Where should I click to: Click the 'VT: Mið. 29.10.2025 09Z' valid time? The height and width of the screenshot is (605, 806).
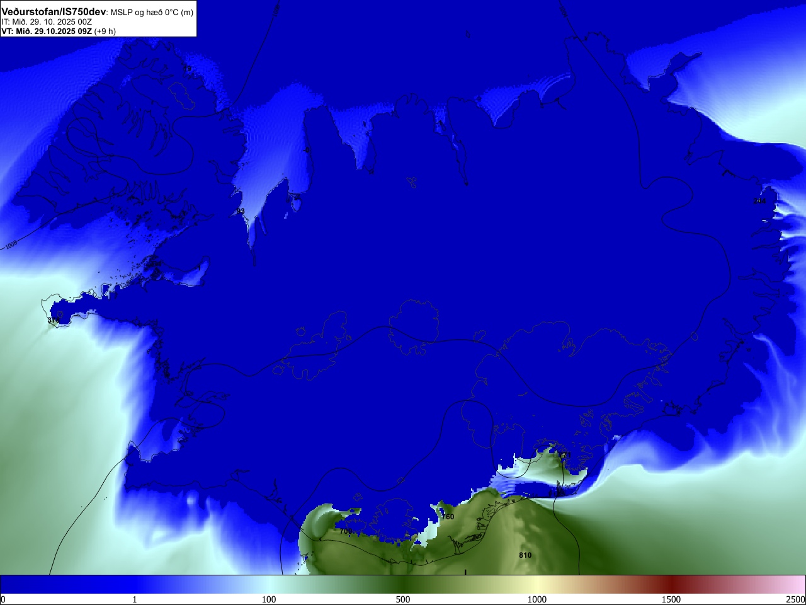(x=47, y=31)
